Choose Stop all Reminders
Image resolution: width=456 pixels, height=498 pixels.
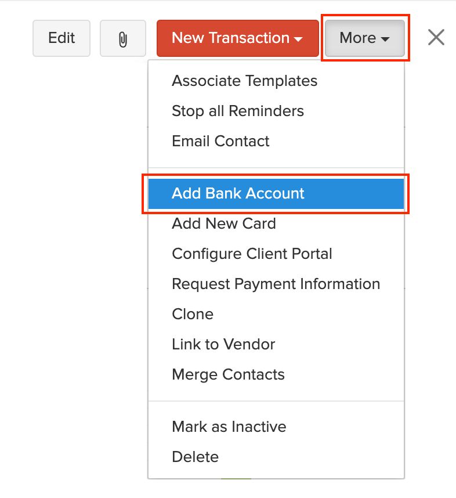pyautogui.click(x=238, y=111)
